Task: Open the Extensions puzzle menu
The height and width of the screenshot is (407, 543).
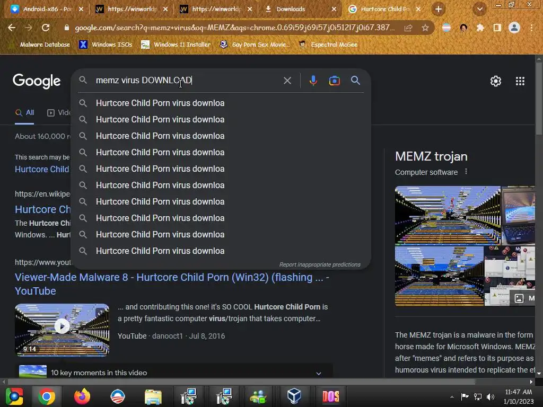Action: point(480,28)
